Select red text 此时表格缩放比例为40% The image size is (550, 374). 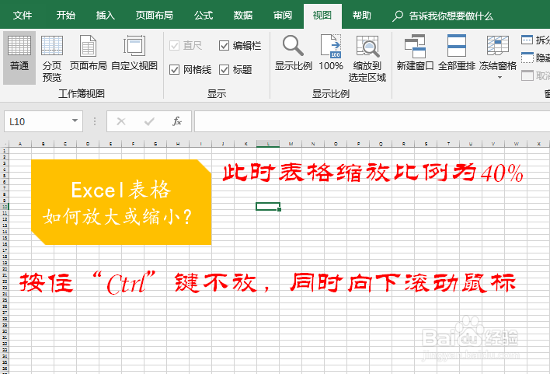[373, 173]
